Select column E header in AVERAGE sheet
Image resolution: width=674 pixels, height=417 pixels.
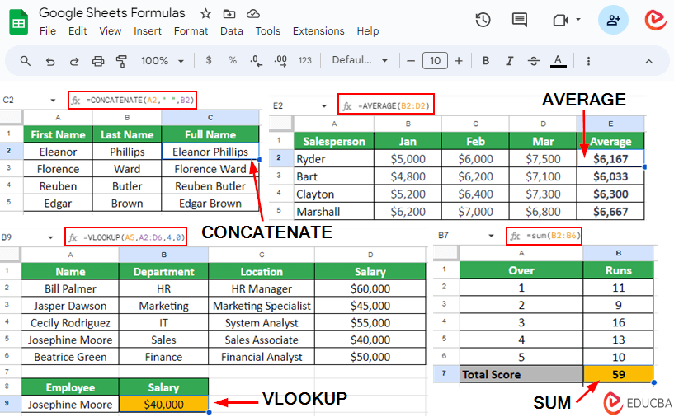tap(610, 124)
